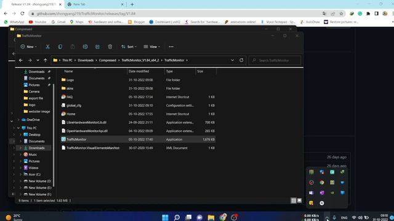This screenshot has height=221, width=394.
Task: Collapse the This PC tree node
Action: click(18, 128)
